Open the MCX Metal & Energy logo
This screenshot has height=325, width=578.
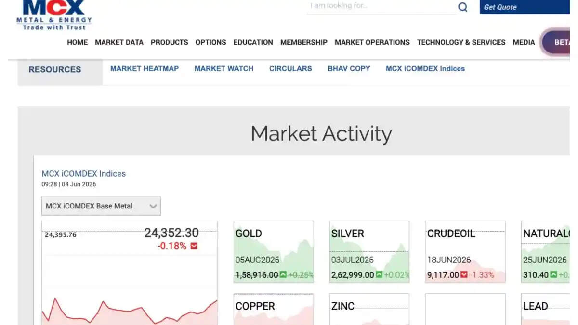tap(54, 15)
